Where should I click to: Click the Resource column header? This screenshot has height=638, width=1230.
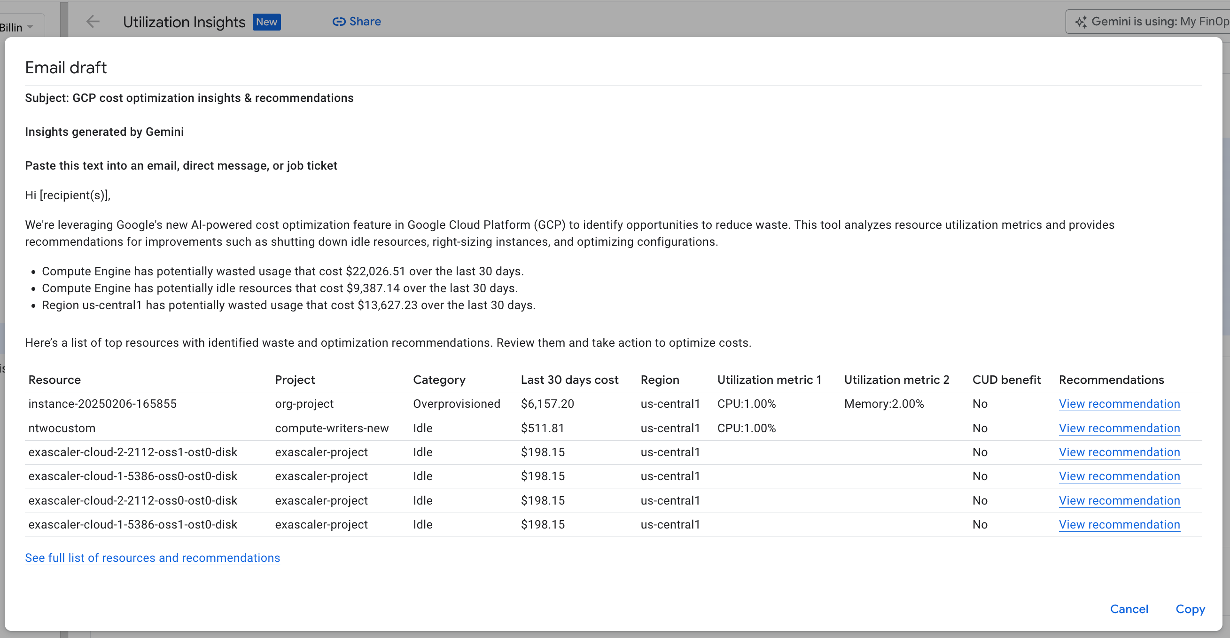(54, 380)
